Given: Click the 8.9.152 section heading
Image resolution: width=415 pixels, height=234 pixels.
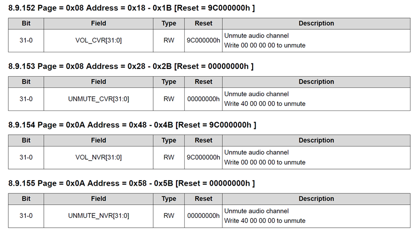Looking at the screenshot, I should click(131, 8).
